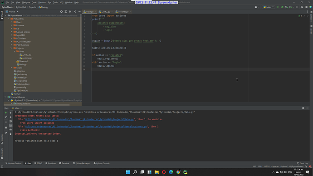Clear the Run console with the trash icon
Viewport: 313px width, 176px height.
pyautogui.click(x=10, y=134)
